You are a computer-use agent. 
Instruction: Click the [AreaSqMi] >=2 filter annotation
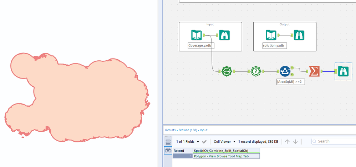point(291,82)
